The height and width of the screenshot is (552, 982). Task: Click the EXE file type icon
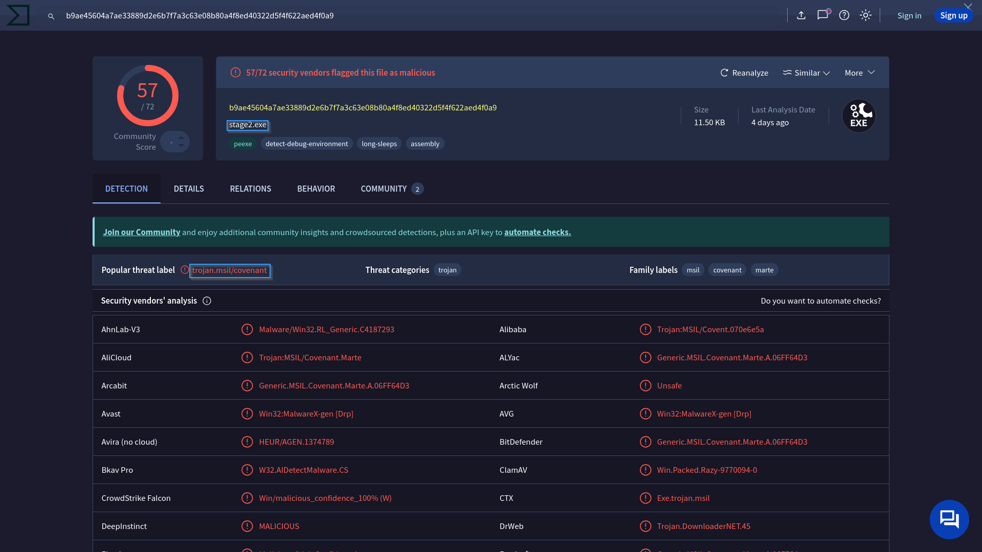click(859, 116)
